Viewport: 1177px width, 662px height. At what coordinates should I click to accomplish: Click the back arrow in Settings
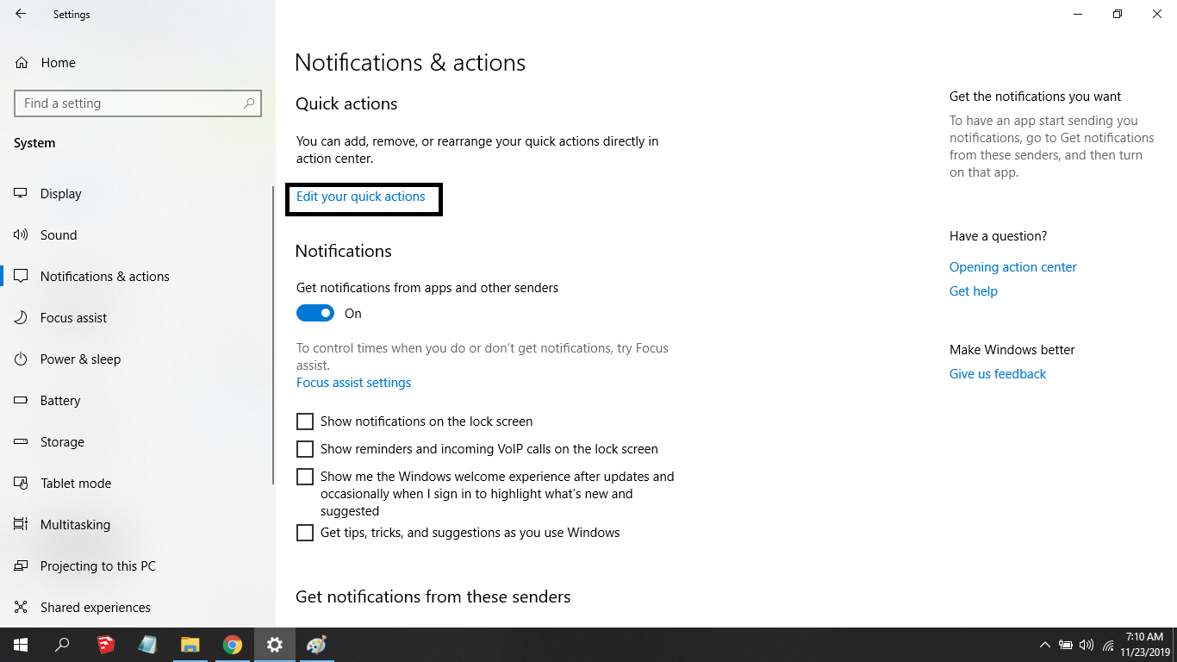tap(21, 15)
